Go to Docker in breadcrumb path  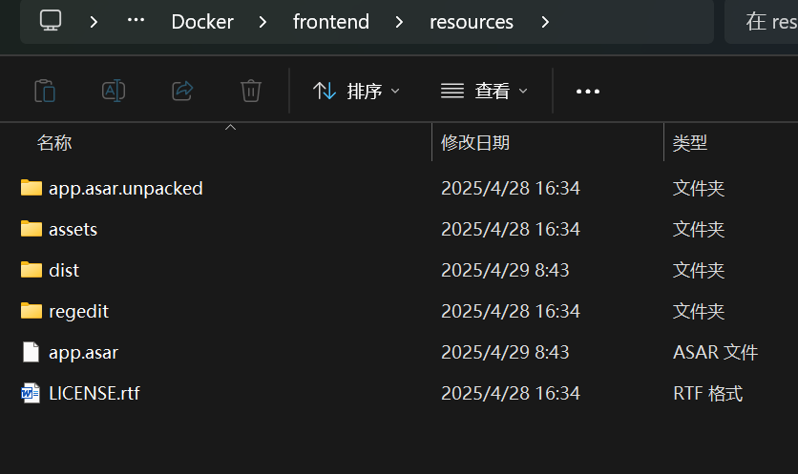tap(202, 22)
